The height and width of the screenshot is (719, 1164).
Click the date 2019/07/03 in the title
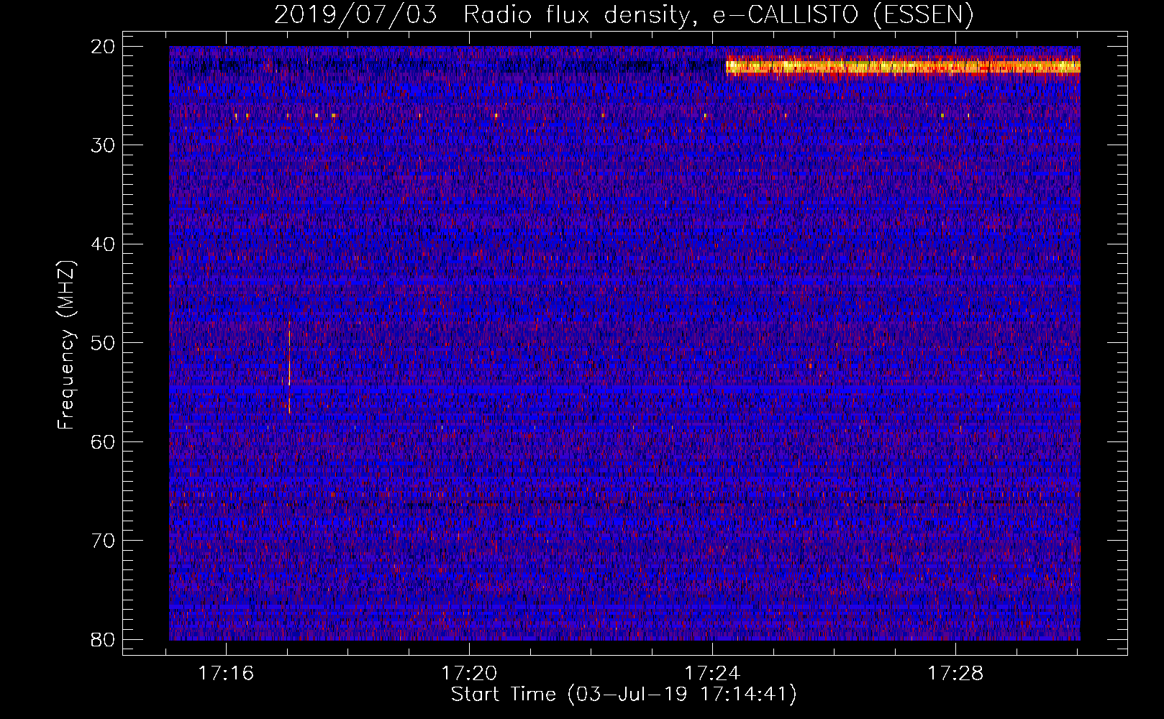point(355,14)
